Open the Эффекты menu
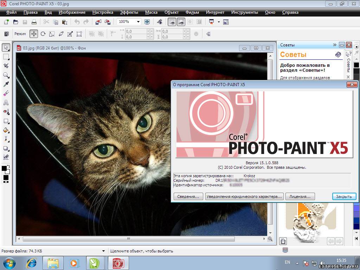The width and height of the screenshot is (360, 270). [x=129, y=12]
